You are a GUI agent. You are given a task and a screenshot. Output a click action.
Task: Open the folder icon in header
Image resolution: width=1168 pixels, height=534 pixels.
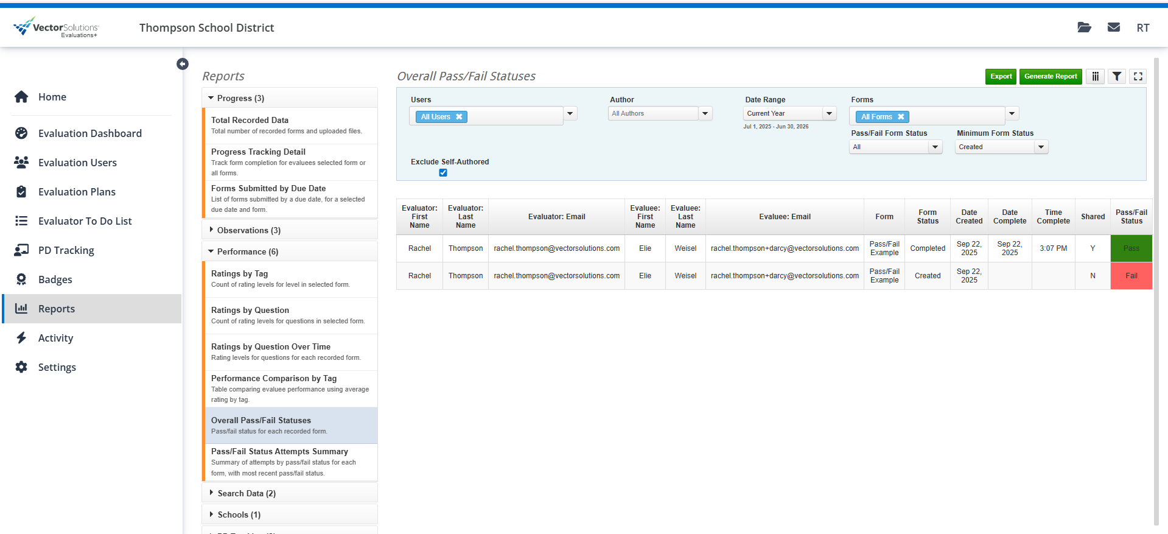click(x=1084, y=27)
